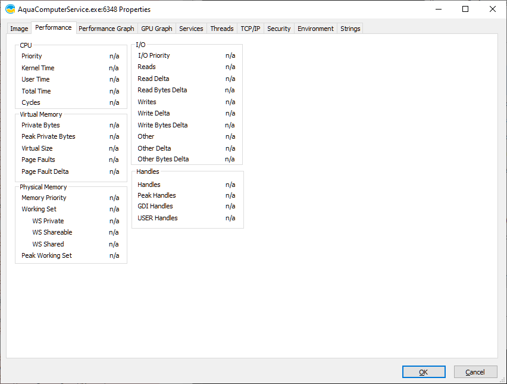The width and height of the screenshot is (507, 384).
Task: Close the Properties window
Action: coord(493,9)
